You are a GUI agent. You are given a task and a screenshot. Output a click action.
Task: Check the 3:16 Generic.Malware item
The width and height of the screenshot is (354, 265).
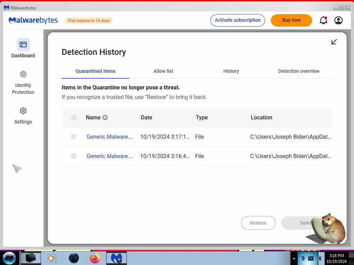tap(74, 156)
